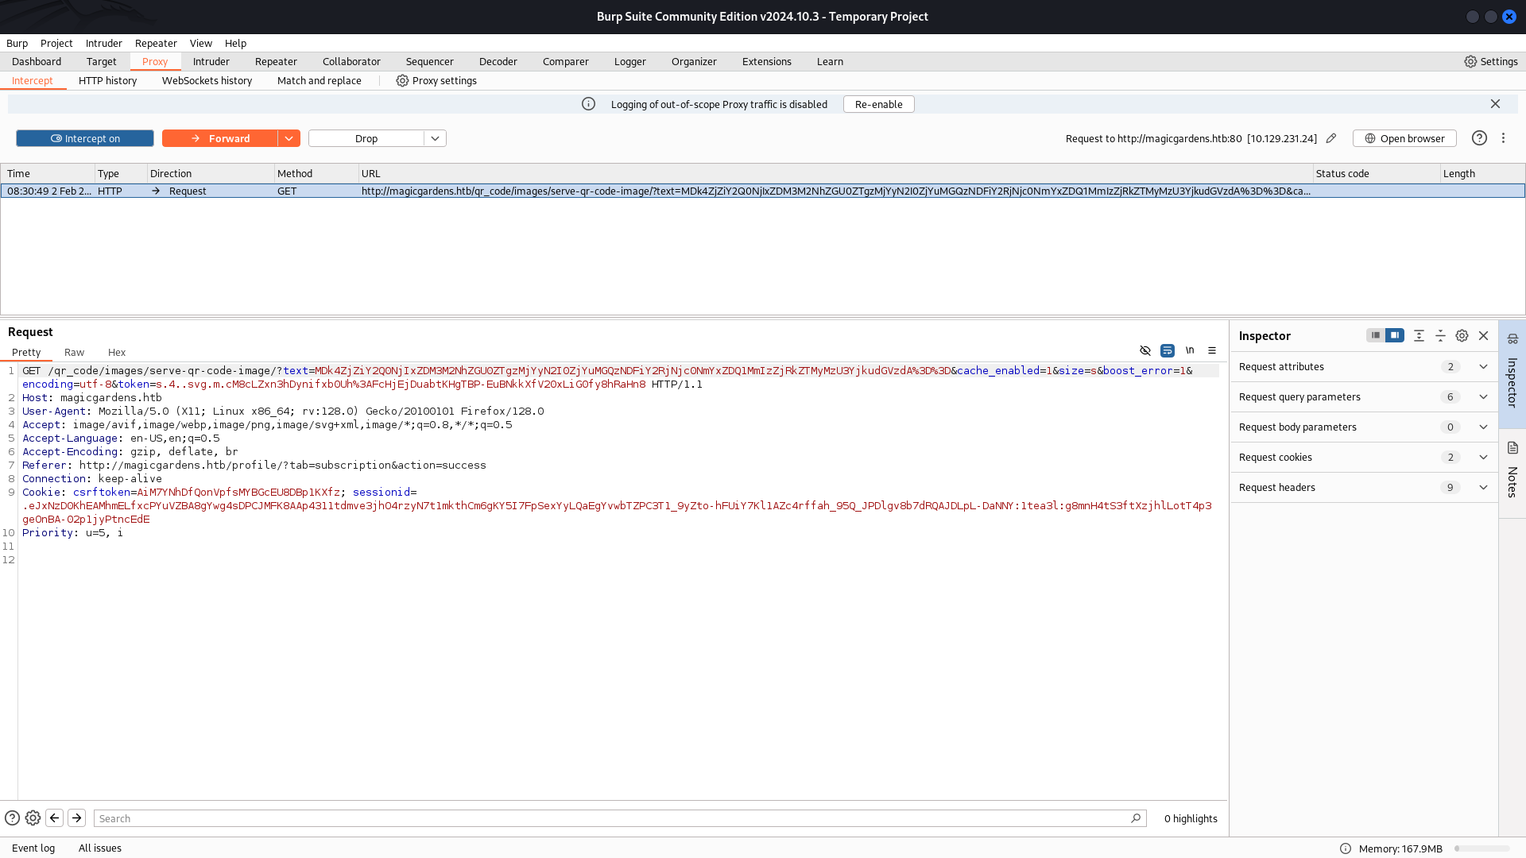Switch request view to Hex

click(117, 352)
